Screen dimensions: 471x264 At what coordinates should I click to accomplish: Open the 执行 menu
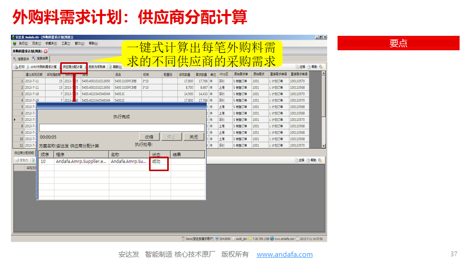[x=23, y=44]
